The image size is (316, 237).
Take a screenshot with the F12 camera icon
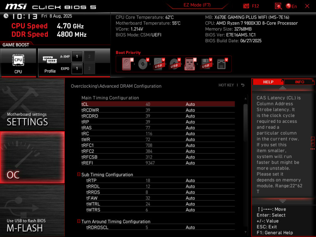(x=246, y=6)
